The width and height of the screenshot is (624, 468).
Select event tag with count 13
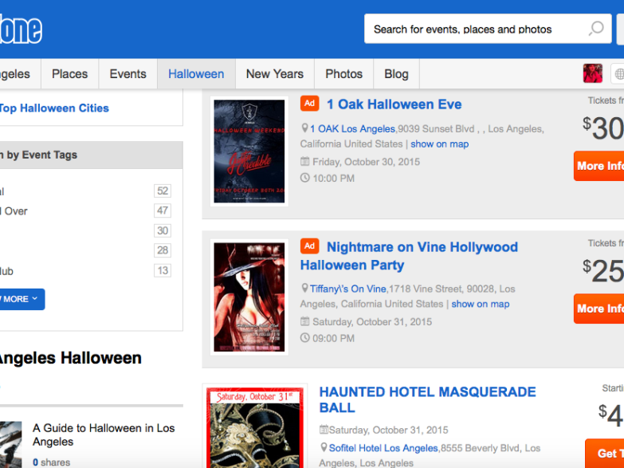point(163,270)
